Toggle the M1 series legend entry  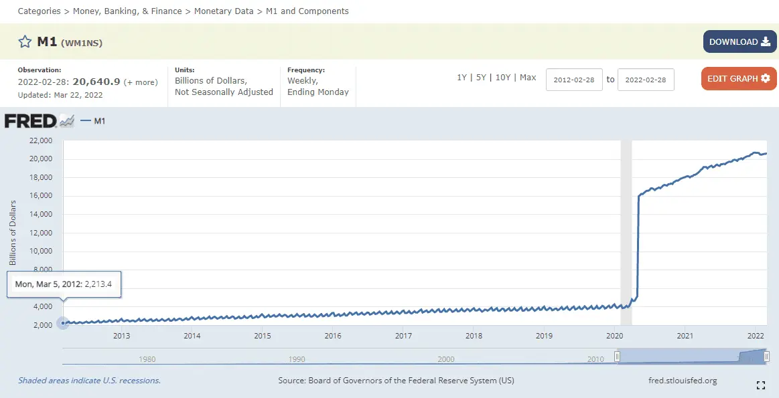pyautogui.click(x=93, y=121)
